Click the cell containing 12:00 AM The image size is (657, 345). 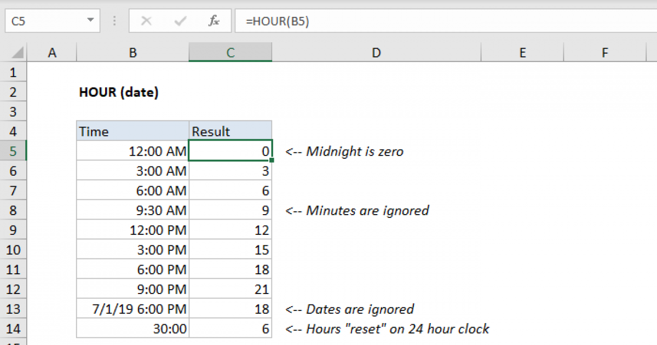click(132, 151)
